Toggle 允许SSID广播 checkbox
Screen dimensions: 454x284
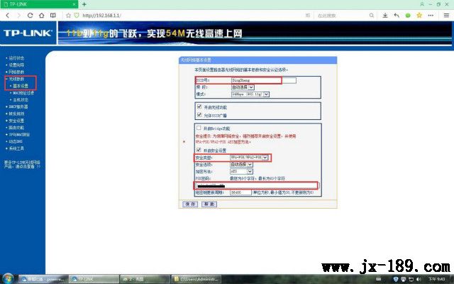click(x=199, y=115)
